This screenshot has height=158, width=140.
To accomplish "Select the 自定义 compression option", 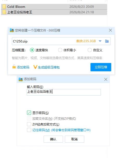I will click(x=90, y=50).
